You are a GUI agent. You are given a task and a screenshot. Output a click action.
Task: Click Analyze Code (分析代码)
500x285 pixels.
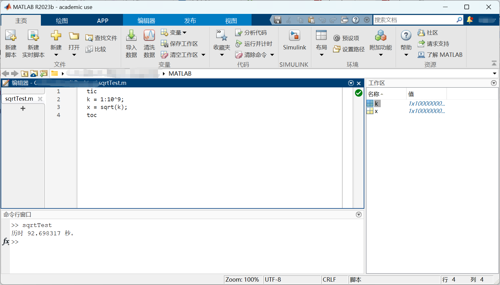point(251,32)
